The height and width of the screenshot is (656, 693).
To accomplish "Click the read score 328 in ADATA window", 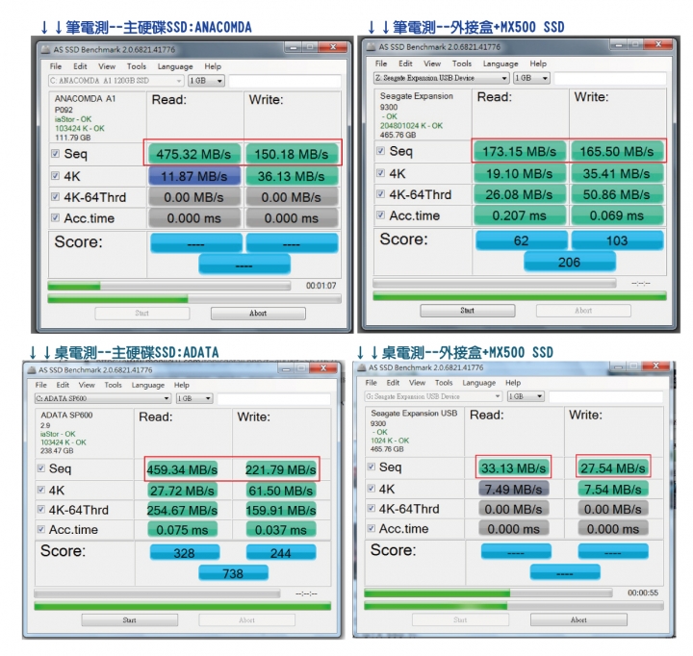I will click(185, 553).
